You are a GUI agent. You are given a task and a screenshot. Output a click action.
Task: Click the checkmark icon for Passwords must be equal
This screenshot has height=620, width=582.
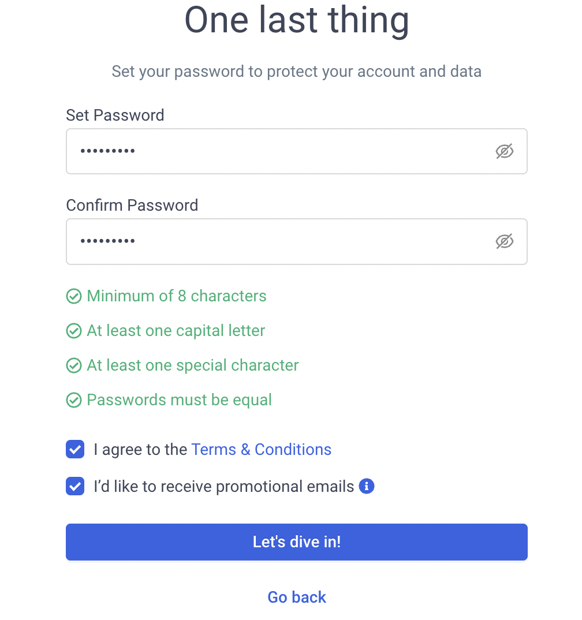point(74,400)
